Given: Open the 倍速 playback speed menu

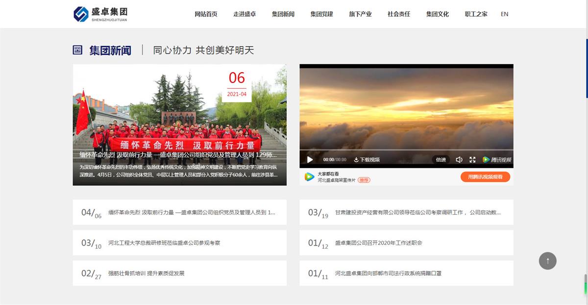Looking at the screenshot, I should (441, 159).
